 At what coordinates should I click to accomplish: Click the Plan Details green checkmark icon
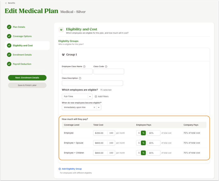pos(9,27)
